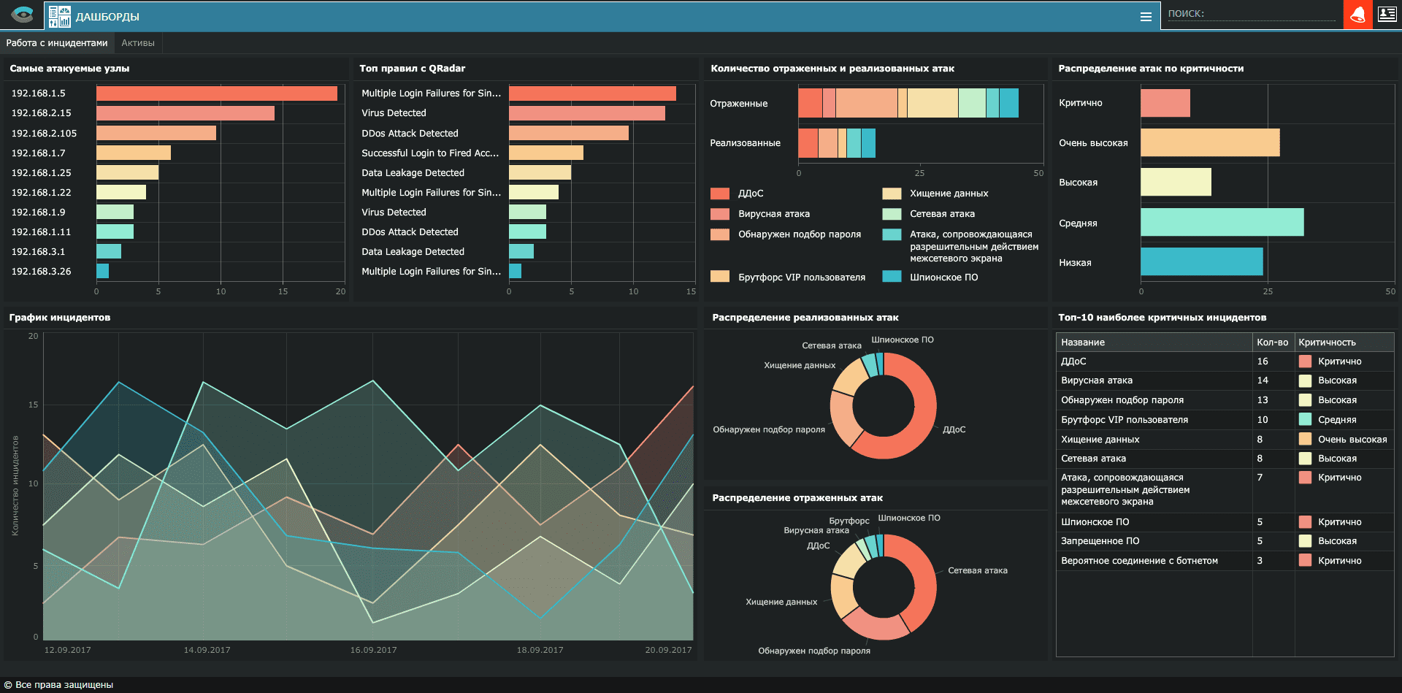Toggle ДДоС legend color box

[x=720, y=194]
